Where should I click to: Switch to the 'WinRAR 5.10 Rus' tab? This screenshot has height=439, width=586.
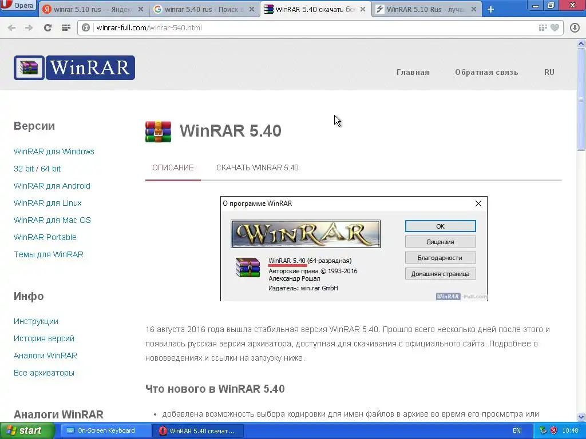click(x=426, y=9)
